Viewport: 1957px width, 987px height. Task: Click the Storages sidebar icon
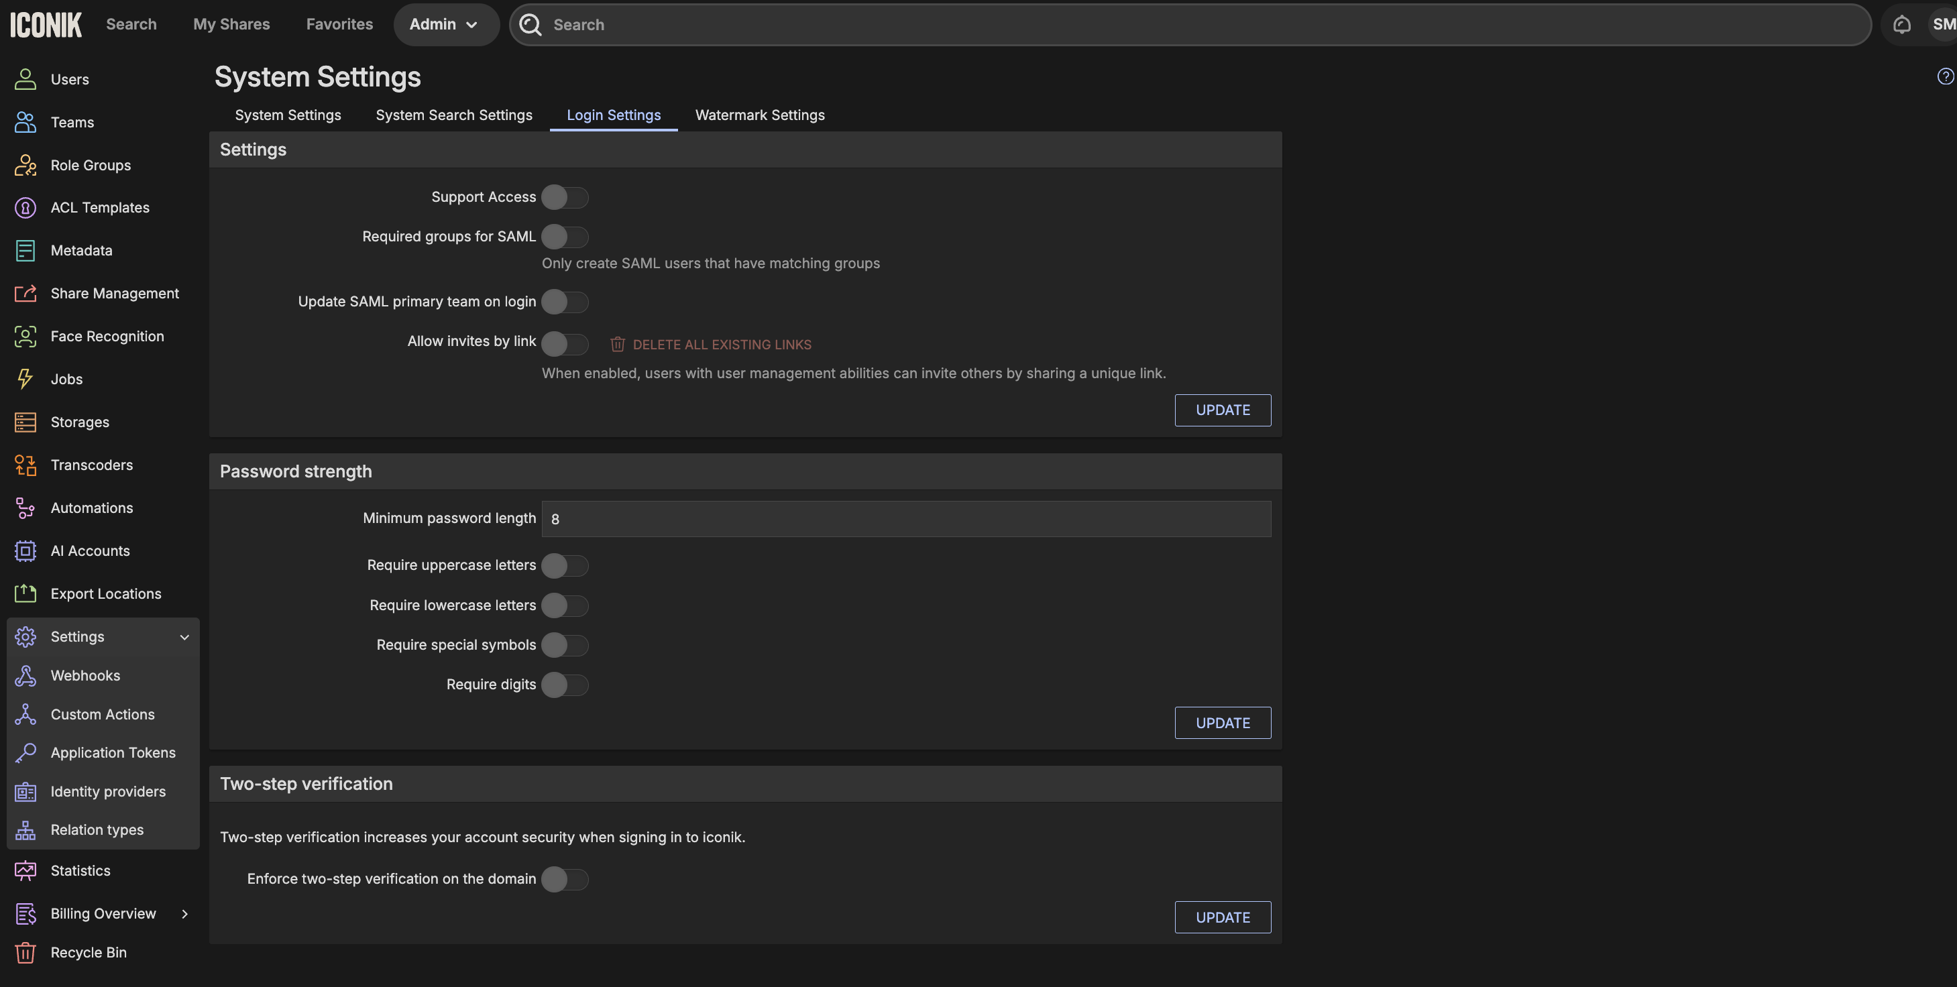[x=25, y=422]
